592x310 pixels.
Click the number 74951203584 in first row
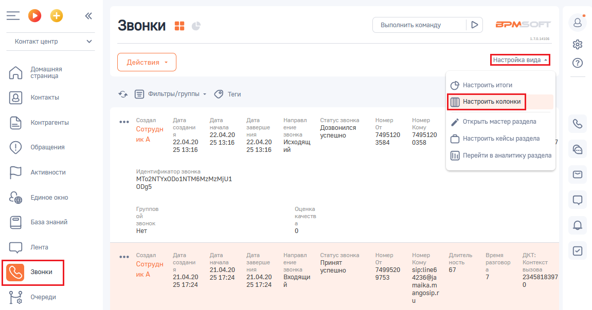point(387,139)
